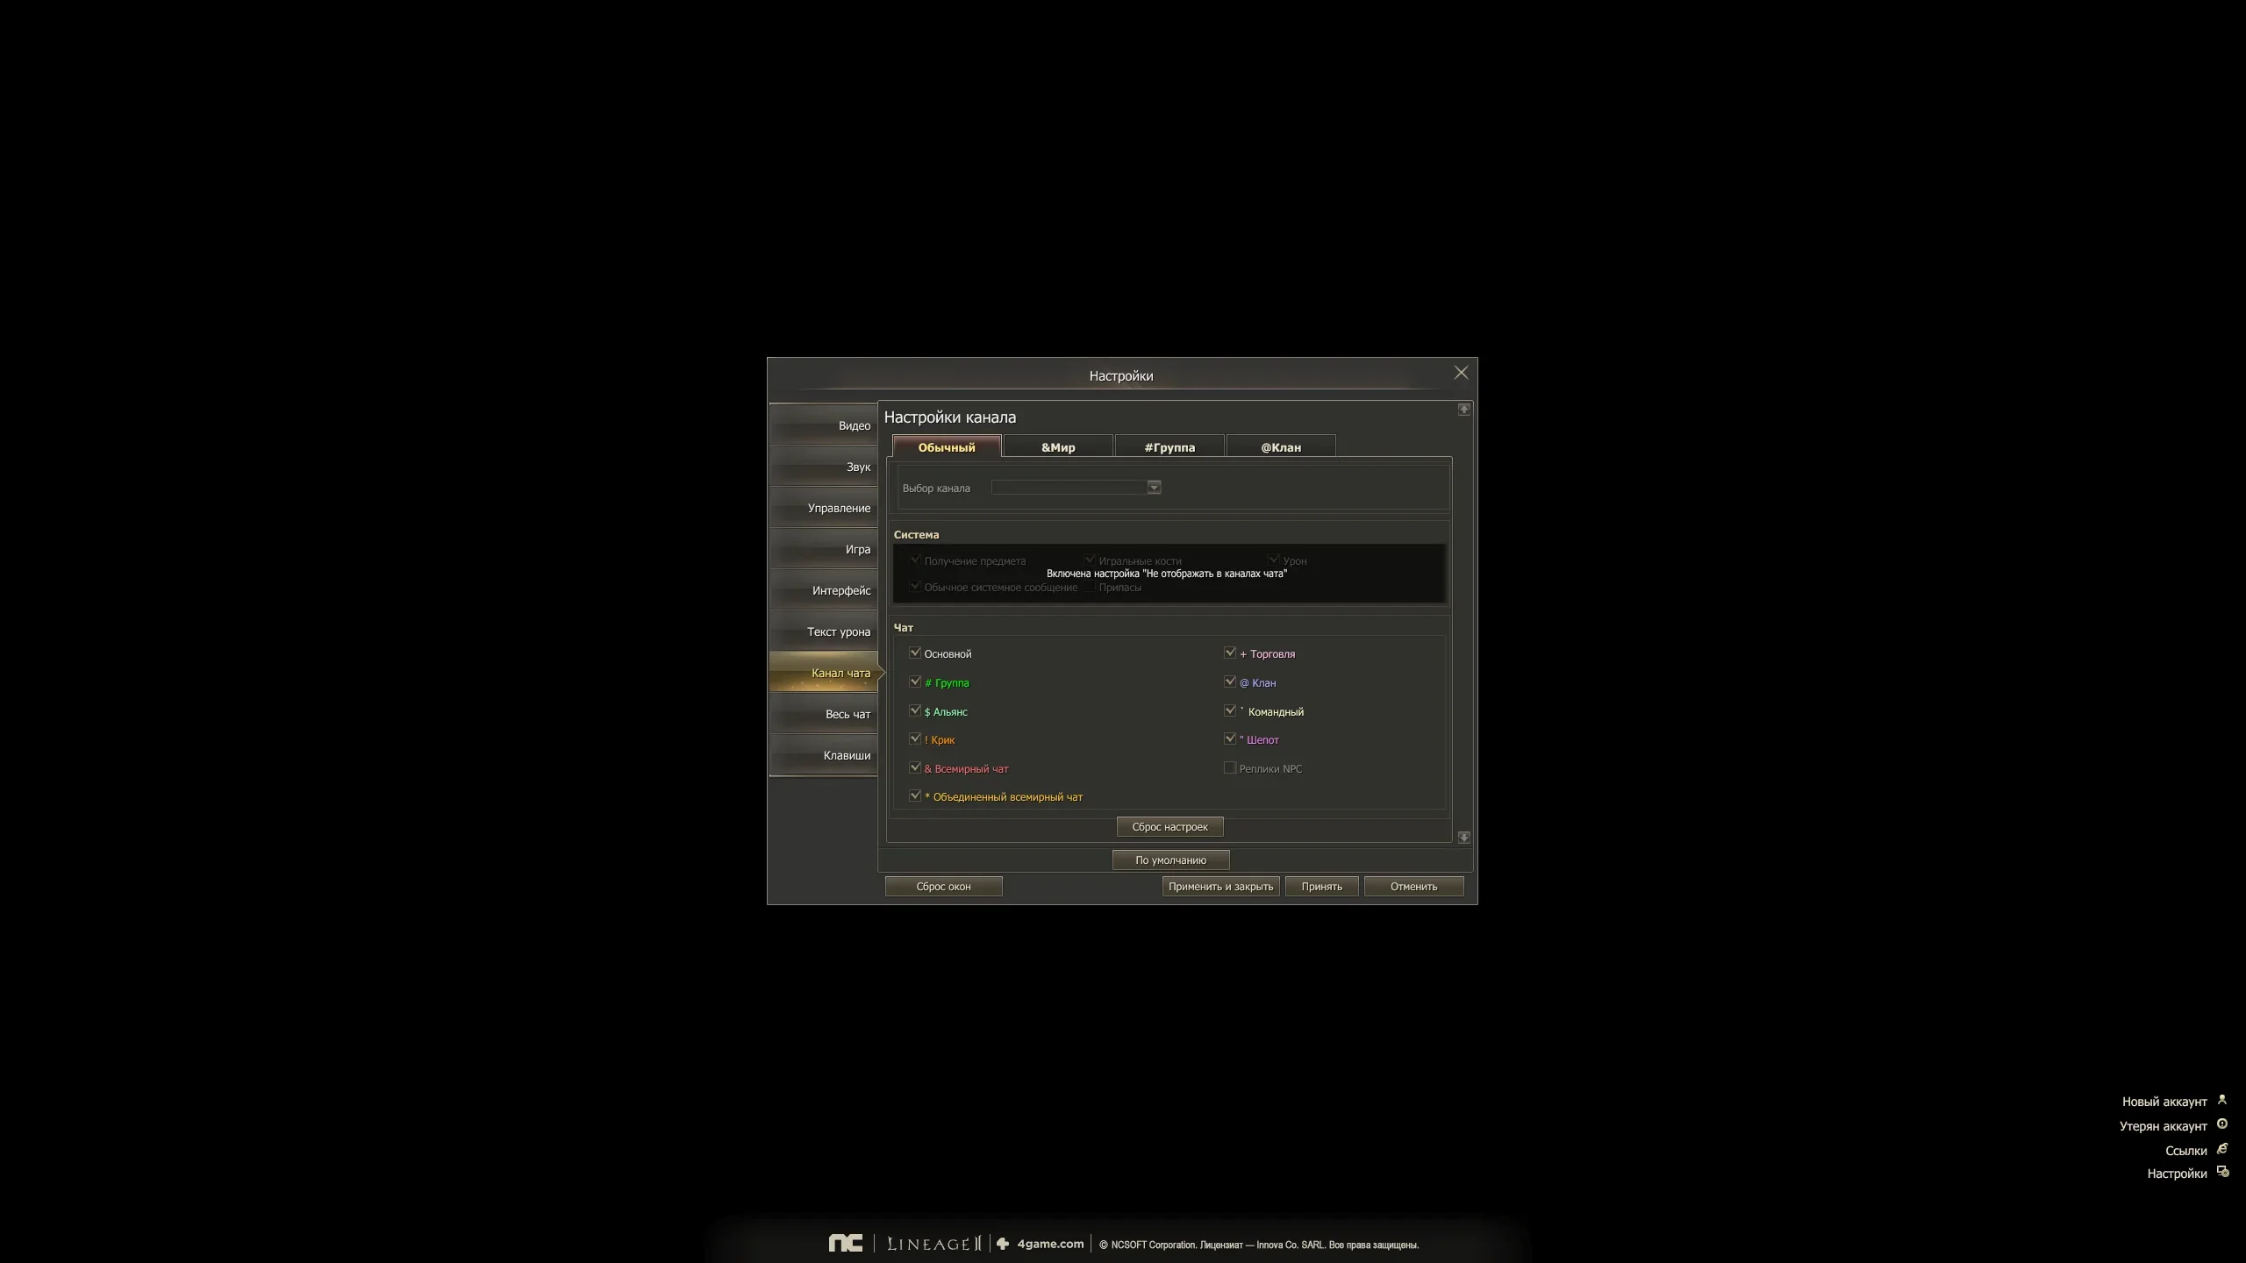Image resolution: width=2246 pixels, height=1263 pixels.
Task: Click the NC logo in footer
Action: click(846, 1243)
